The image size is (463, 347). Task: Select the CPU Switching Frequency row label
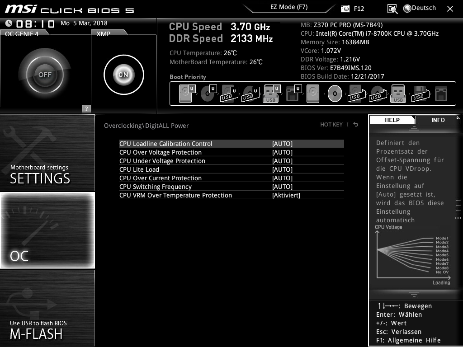(x=156, y=187)
